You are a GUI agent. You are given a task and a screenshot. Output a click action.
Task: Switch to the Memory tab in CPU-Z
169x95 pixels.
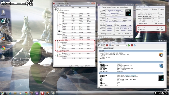point(114,7)
